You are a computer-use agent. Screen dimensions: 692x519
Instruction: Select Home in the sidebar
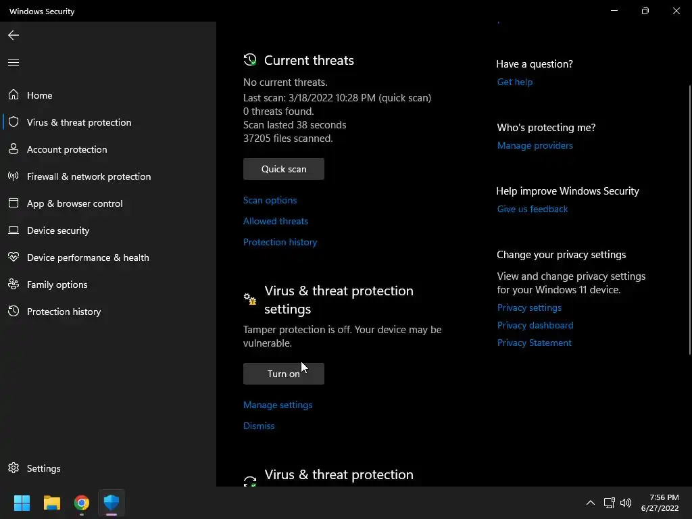(x=108, y=95)
